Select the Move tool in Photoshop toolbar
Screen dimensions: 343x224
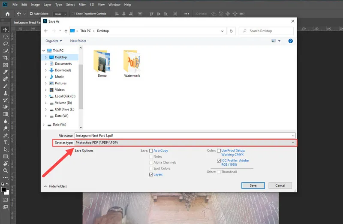click(6, 30)
